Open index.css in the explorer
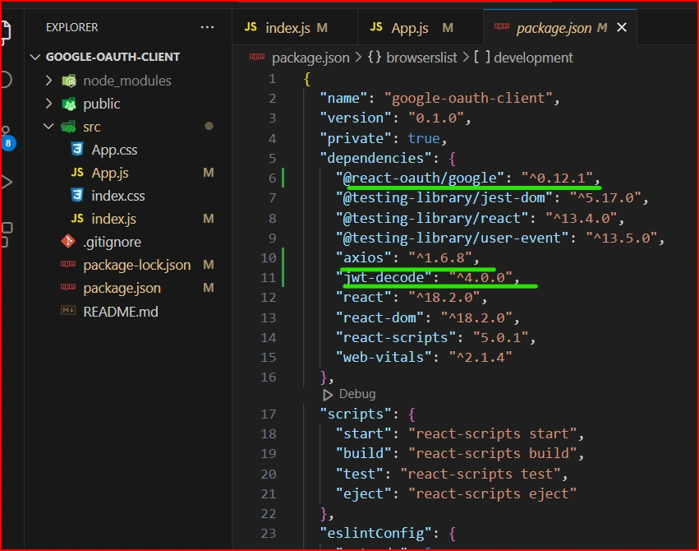This screenshot has width=699, height=551. (x=117, y=196)
